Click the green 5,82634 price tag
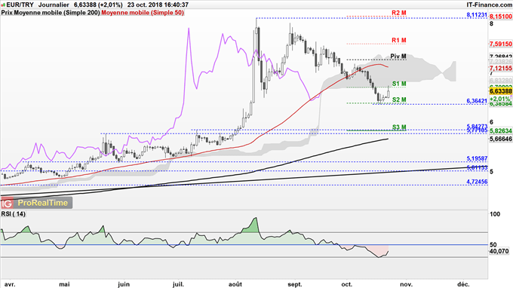 click(x=501, y=131)
